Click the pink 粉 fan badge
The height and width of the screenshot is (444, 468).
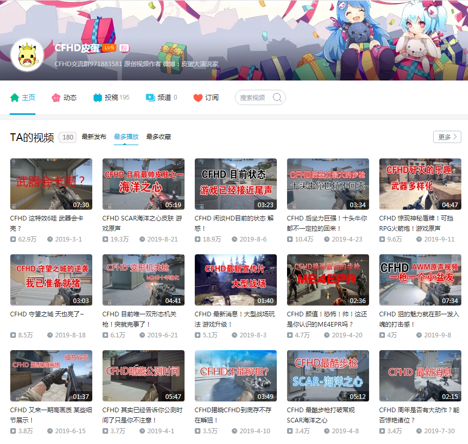pyautogui.click(x=124, y=48)
